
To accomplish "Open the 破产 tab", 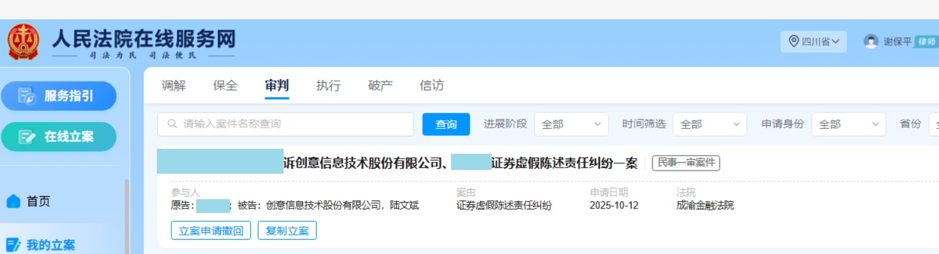I will click(x=380, y=86).
